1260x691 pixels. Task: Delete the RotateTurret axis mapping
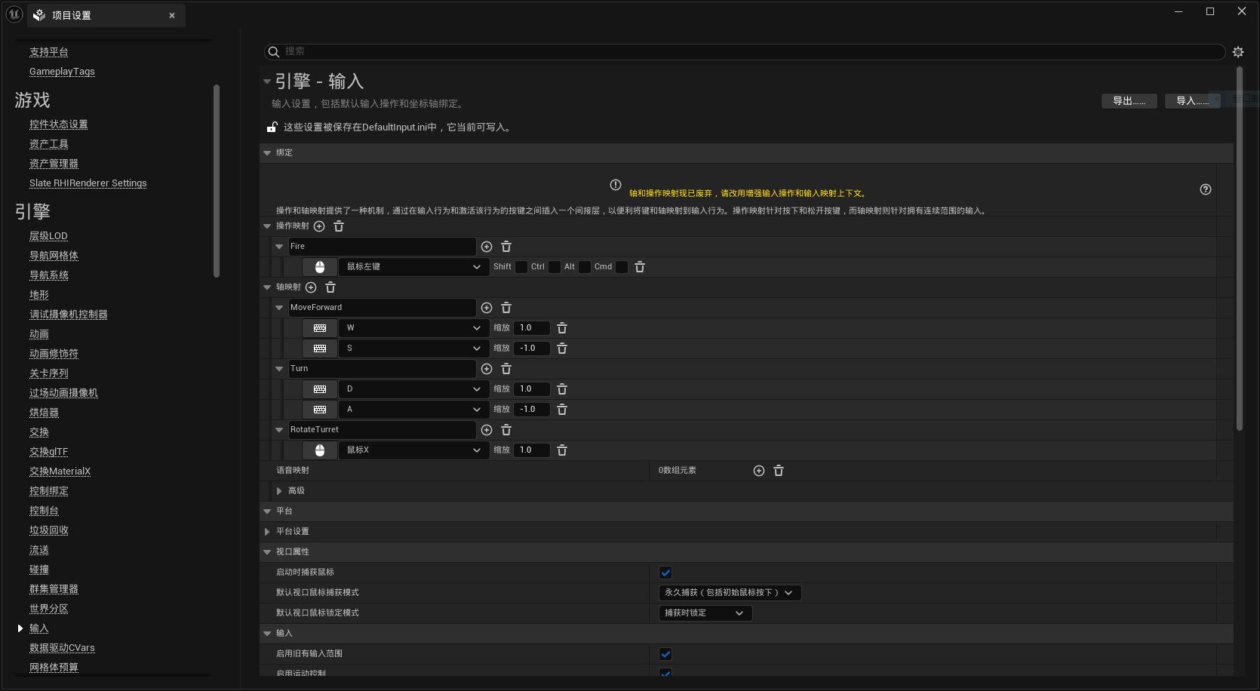pyautogui.click(x=506, y=430)
